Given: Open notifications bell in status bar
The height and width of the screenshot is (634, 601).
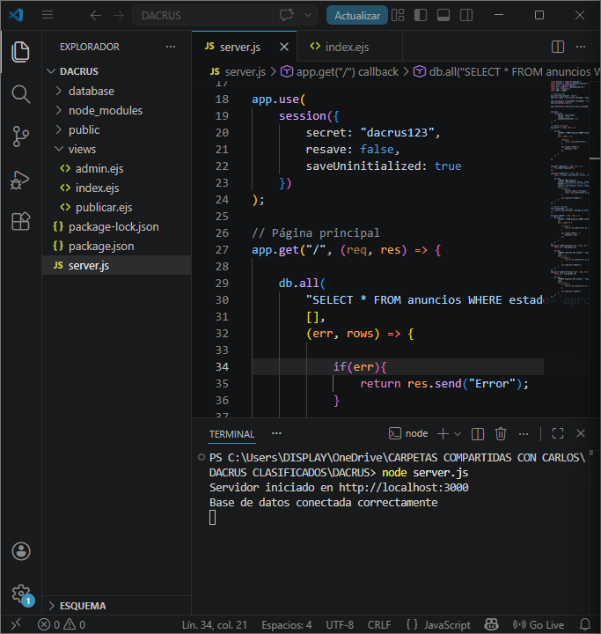Looking at the screenshot, I should tap(585, 624).
